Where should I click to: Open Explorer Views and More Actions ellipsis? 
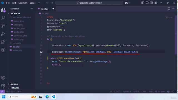click(x=31, y=9)
